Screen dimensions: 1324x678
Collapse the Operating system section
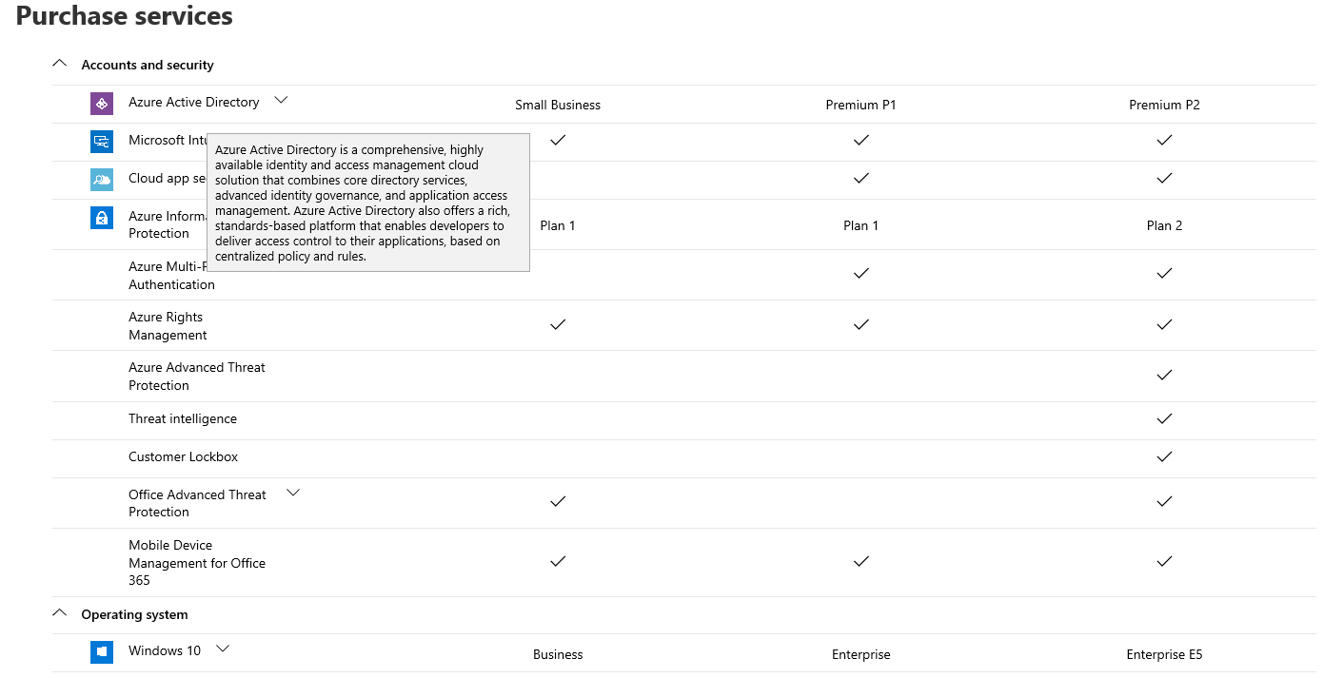(60, 613)
